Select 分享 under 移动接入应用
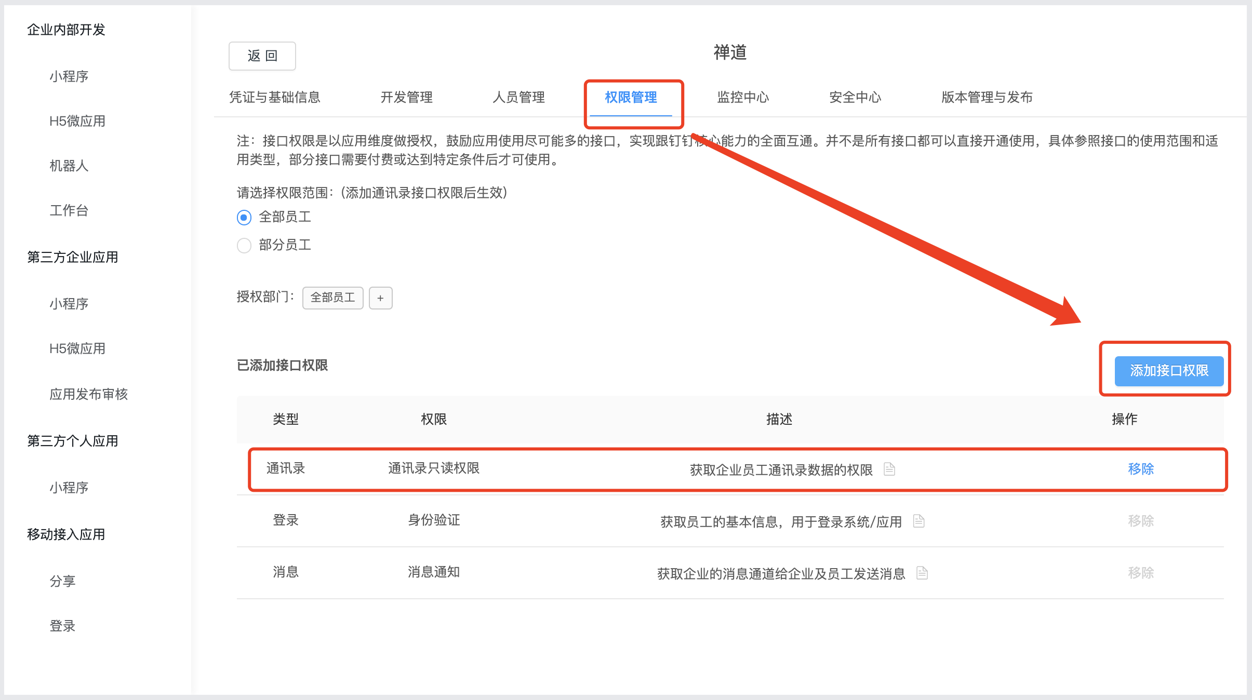The image size is (1252, 700). pyautogui.click(x=62, y=581)
